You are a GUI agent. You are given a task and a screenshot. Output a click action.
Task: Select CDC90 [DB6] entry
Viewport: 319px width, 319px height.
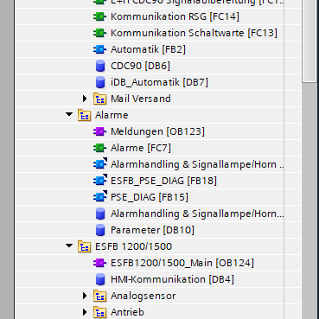[x=140, y=66]
